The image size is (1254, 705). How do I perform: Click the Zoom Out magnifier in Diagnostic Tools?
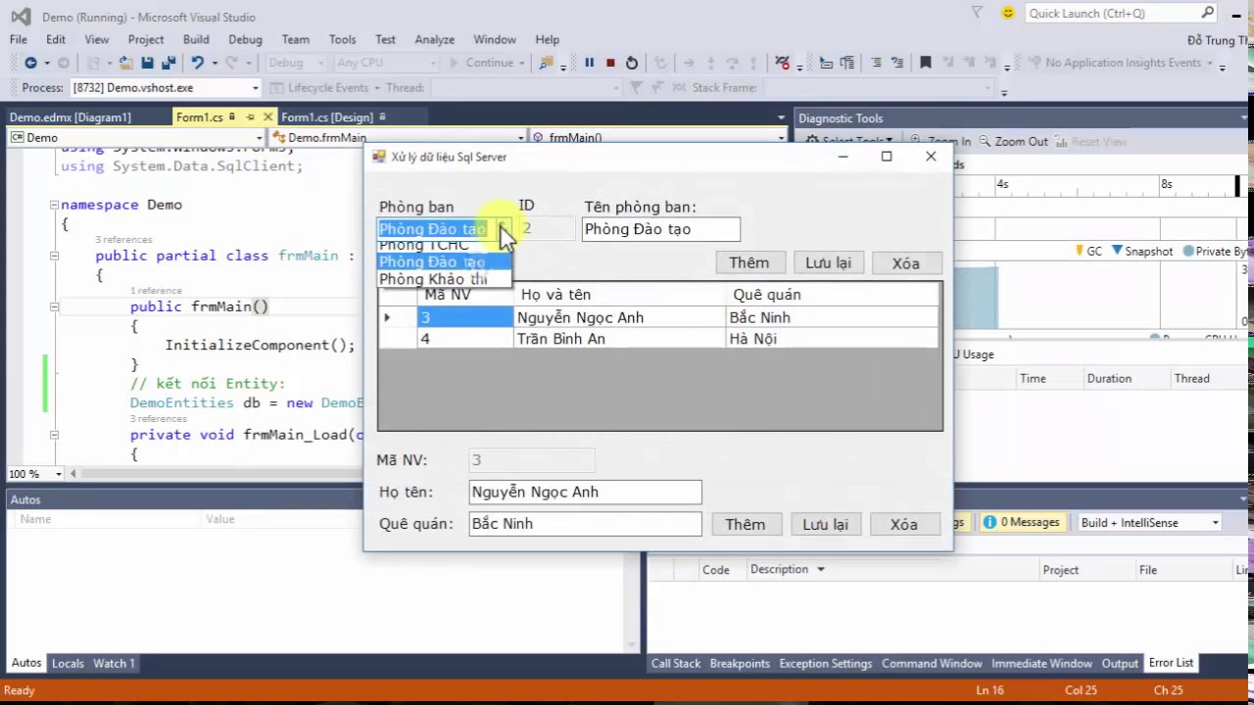(x=1013, y=141)
